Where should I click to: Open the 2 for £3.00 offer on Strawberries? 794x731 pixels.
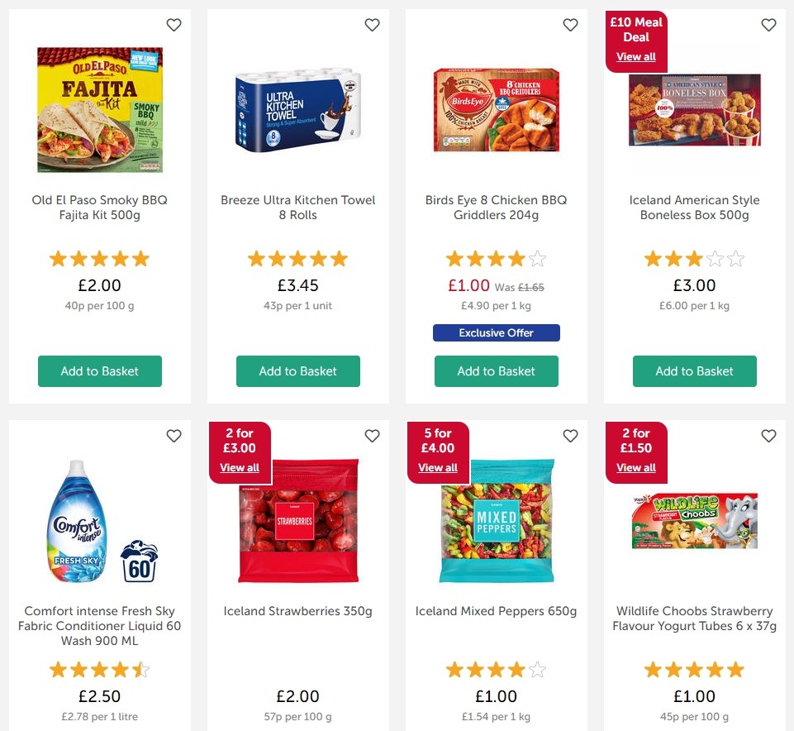pos(240,467)
